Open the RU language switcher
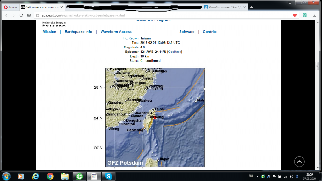 [251, 176]
